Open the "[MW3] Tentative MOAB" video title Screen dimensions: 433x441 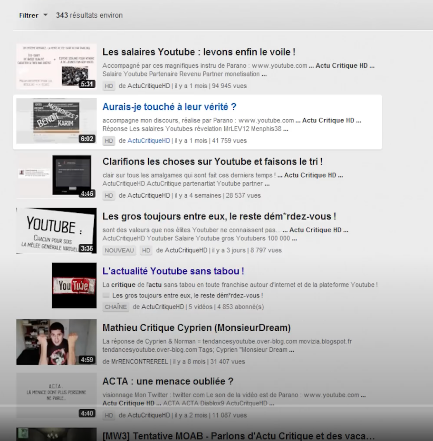tap(238, 436)
